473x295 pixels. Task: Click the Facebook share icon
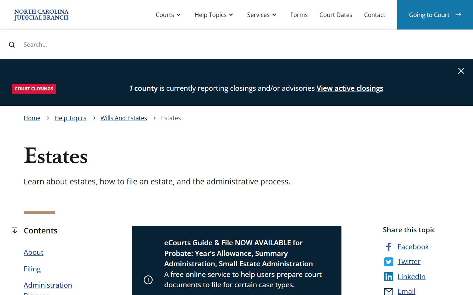[x=388, y=247]
